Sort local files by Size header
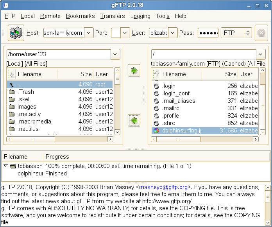Viewport: 272px width, 227px height. [x=75, y=74]
